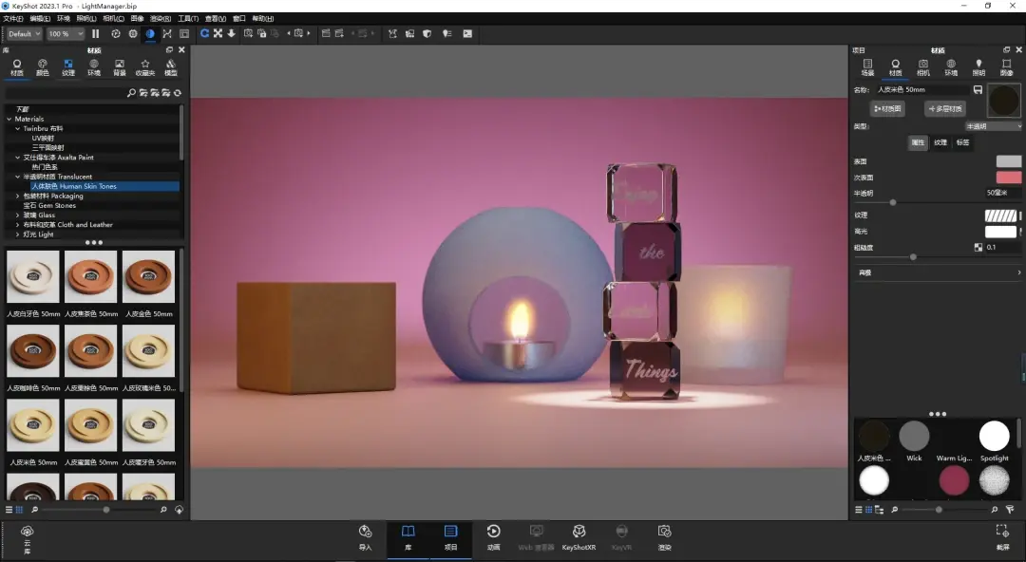The width and height of the screenshot is (1026, 562).
Task: Open the Project 相机 (Camera) tab
Action: click(x=923, y=66)
